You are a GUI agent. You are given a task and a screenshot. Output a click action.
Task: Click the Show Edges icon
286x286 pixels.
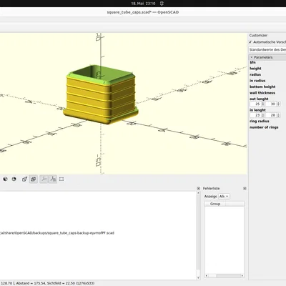61,179
